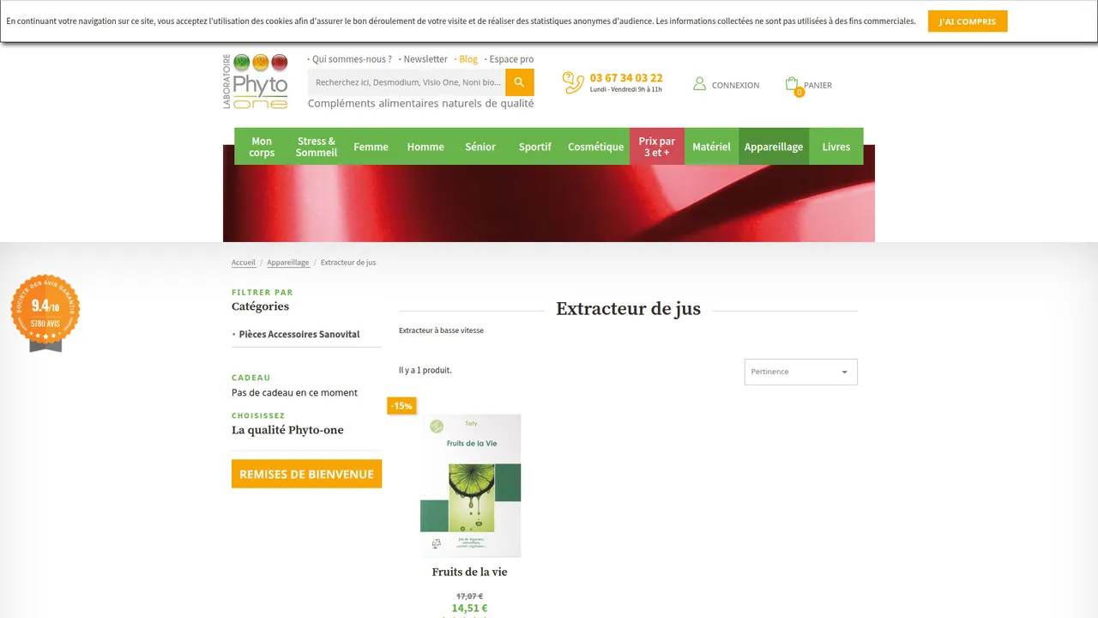Open the Livres menu
1098x618 pixels.
[836, 147]
